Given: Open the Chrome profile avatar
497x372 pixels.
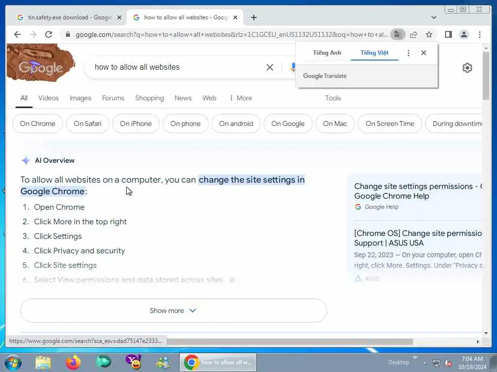Looking at the screenshot, I should tap(464, 34).
